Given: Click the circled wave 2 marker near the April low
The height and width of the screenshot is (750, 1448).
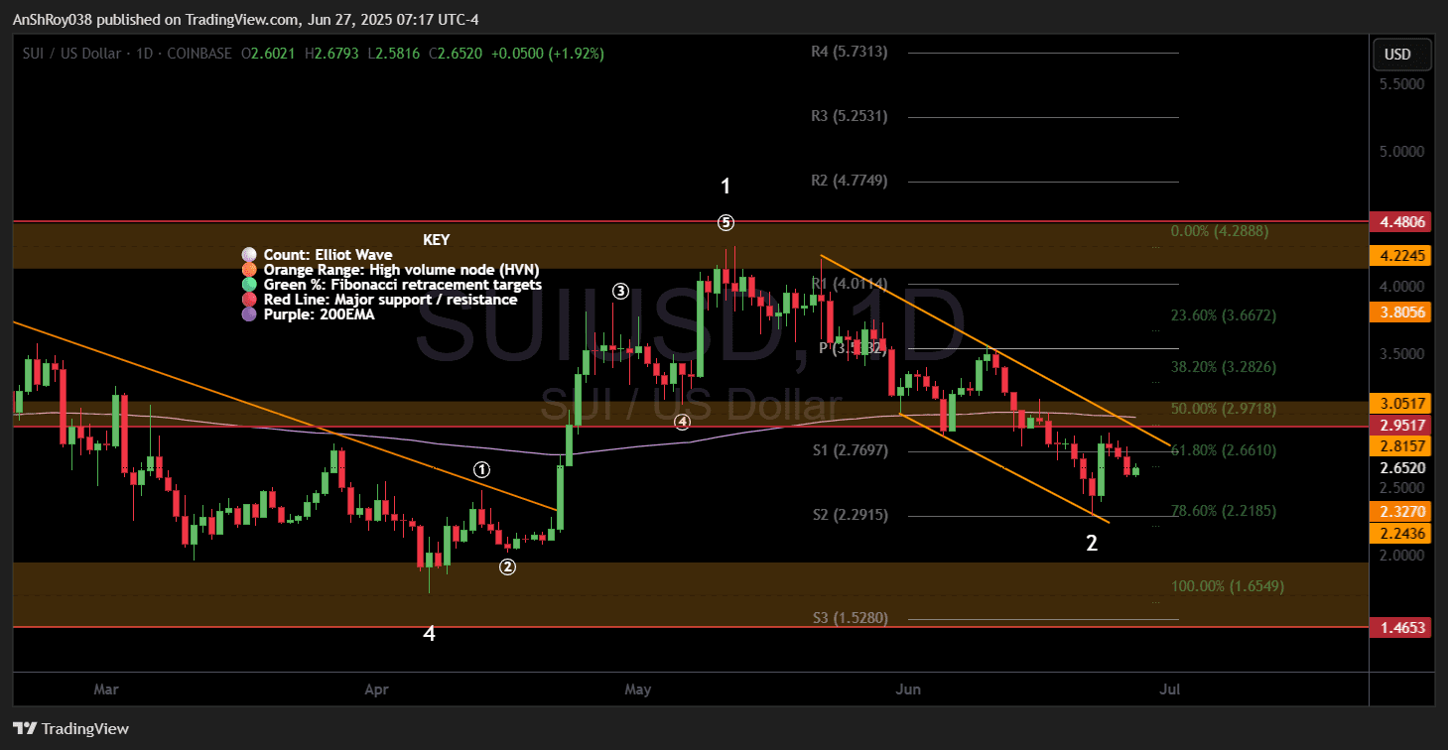Looking at the screenshot, I should [x=507, y=566].
